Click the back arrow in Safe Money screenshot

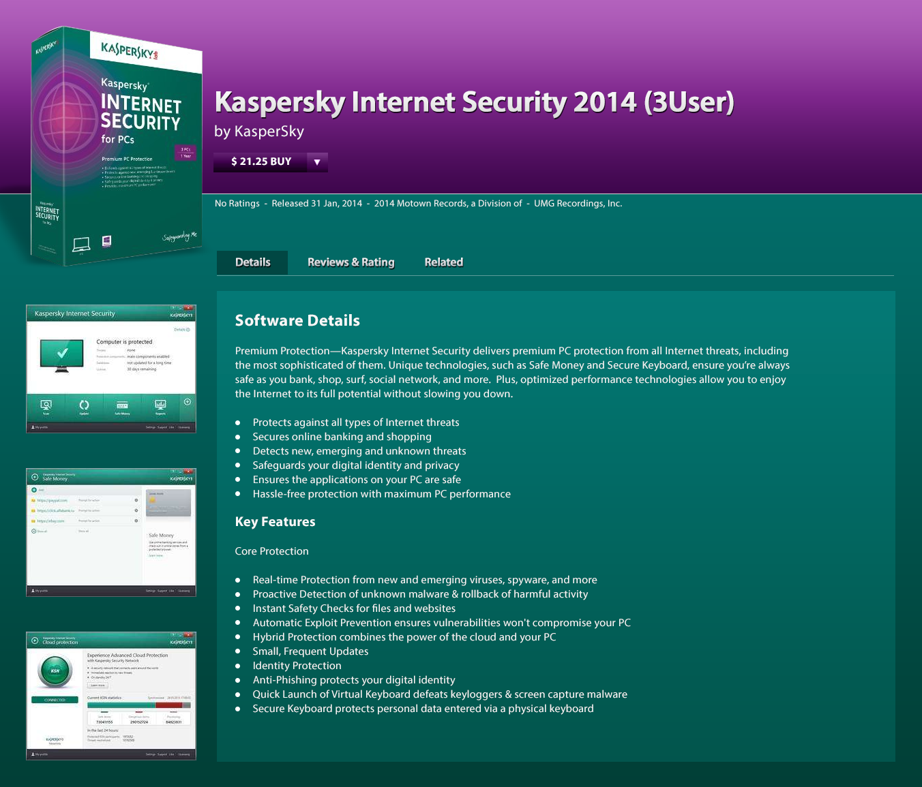click(x=35, y=477)
